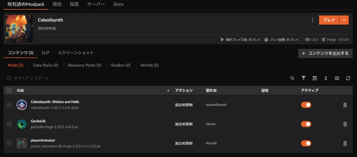Switch to the スクリーンショット tab
This screenshot has width=357, height=157.
pyautogui.click(x=76, y=53)
